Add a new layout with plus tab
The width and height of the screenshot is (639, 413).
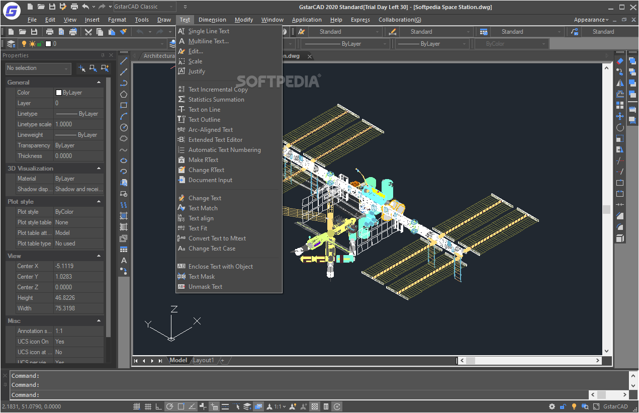click(x=222, y=360)
